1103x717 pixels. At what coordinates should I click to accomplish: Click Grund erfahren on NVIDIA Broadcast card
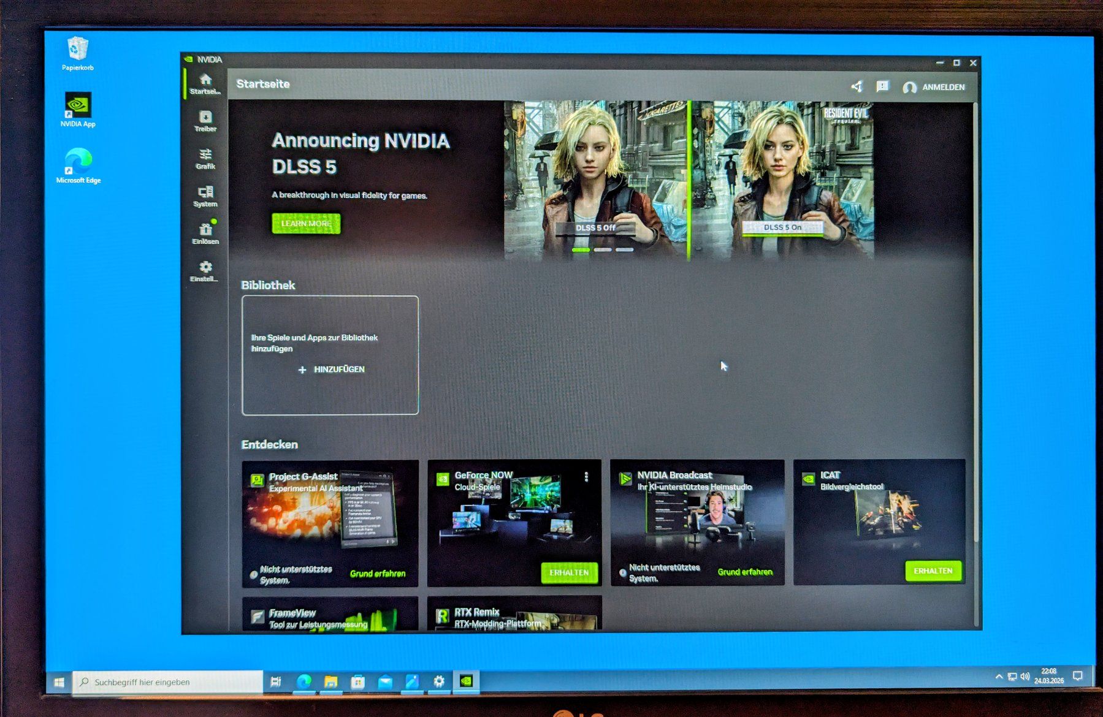pyautogui.click(x=745, y=572)
